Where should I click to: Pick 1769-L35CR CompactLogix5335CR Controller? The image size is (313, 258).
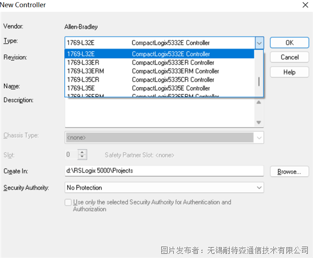pyautogui.click(x=159, y=80)
